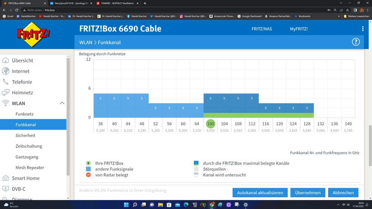Click the Heimnetz devices icon
This screenshot has width=372, height=209.
[5, 92]
